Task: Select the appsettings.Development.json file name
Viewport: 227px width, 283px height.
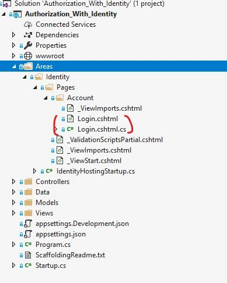Action: [x=82, y=224]
